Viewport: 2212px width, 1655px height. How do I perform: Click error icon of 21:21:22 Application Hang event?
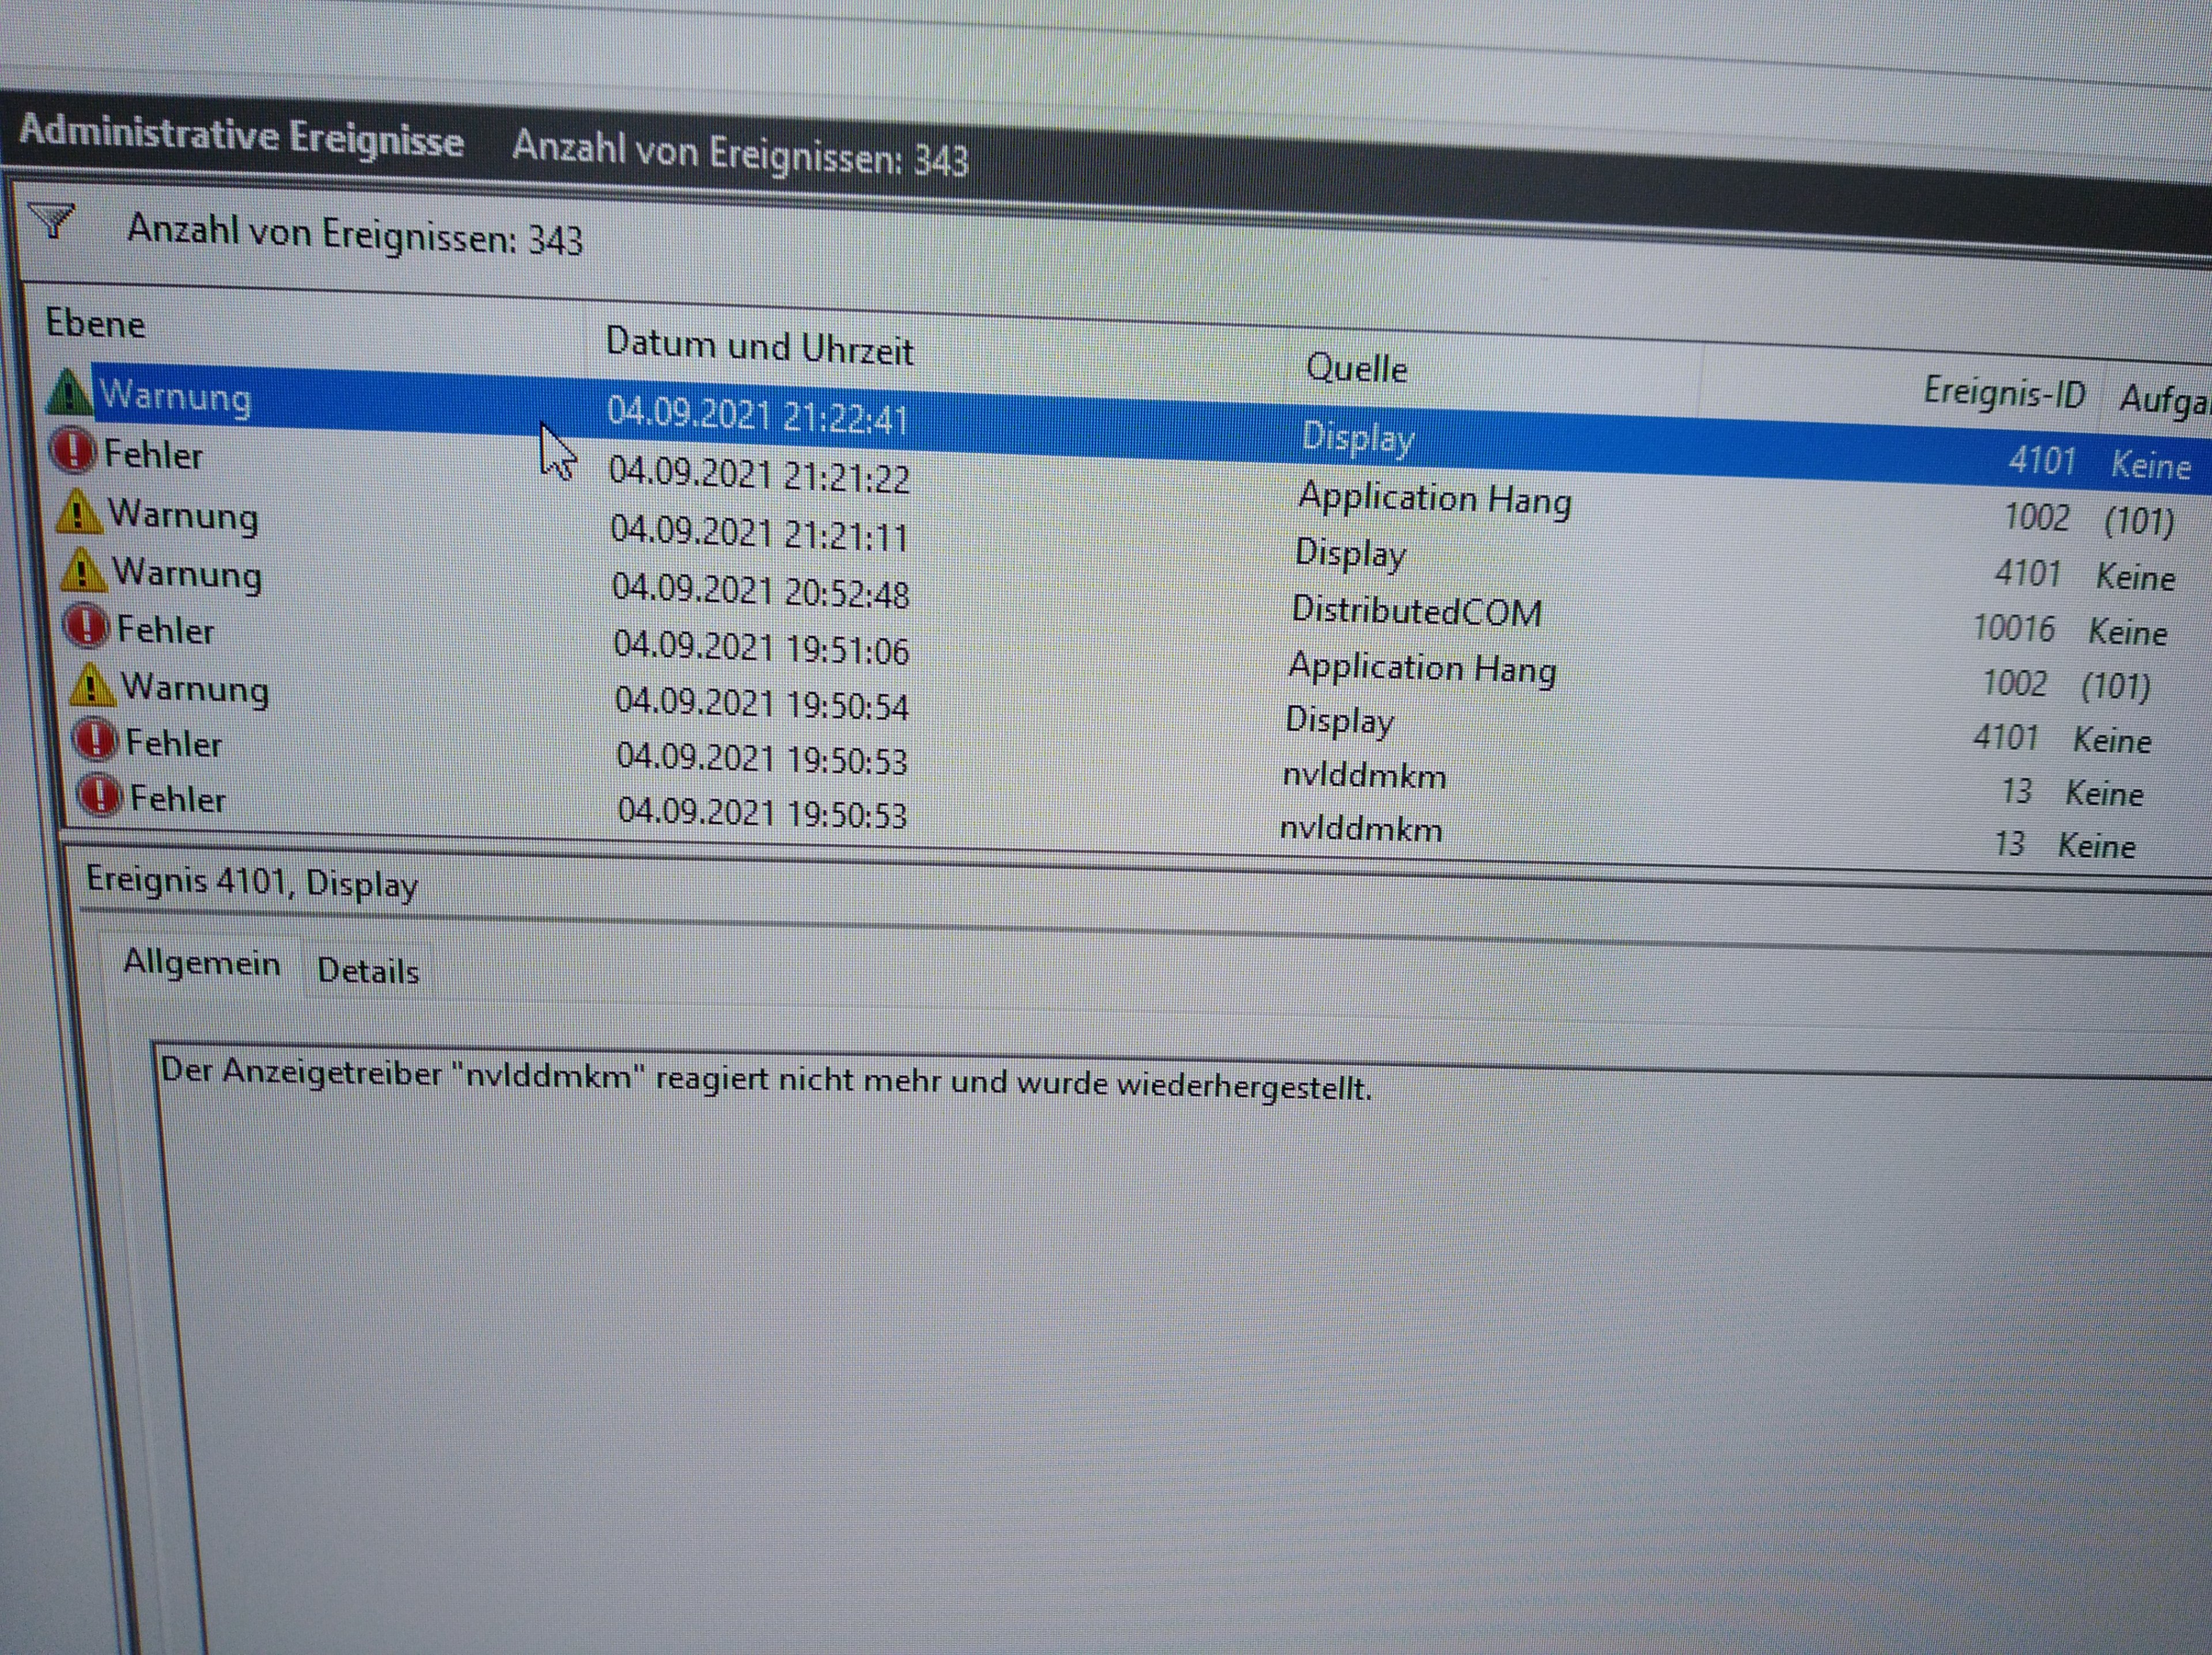(73, 450)
